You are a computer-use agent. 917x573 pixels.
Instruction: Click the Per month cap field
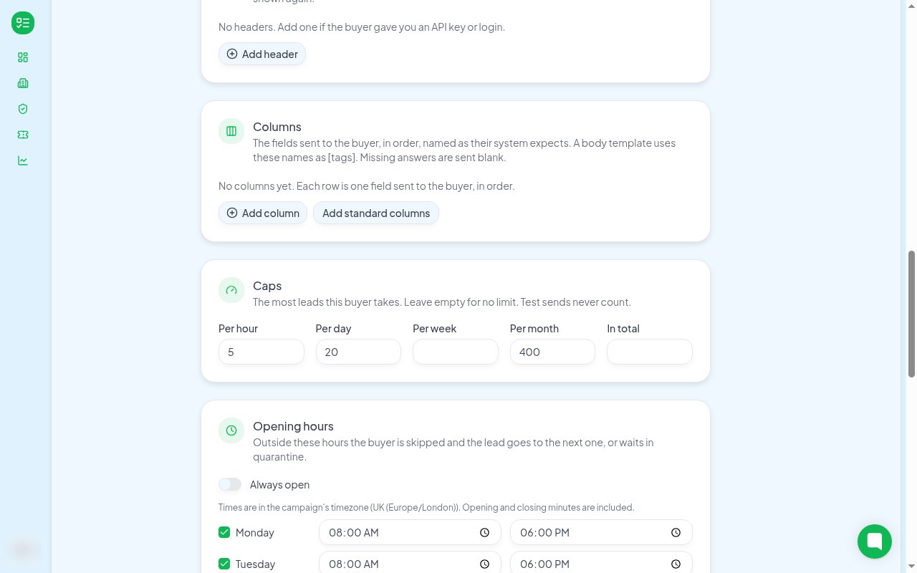click(x=552, y=352)
